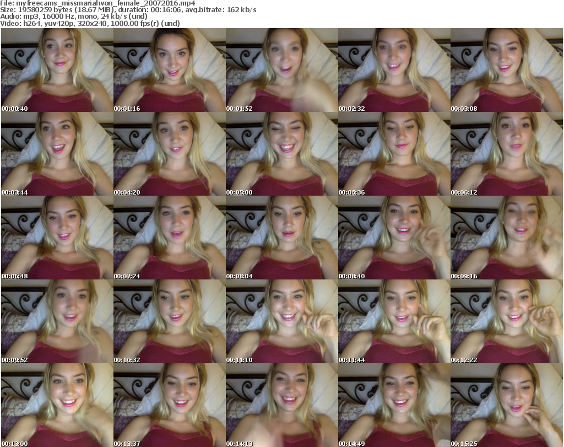The height and width of the screenshot is (447, 564).
Task: Choose the 00:05:36 preview frame
Action: pos(394,154)
